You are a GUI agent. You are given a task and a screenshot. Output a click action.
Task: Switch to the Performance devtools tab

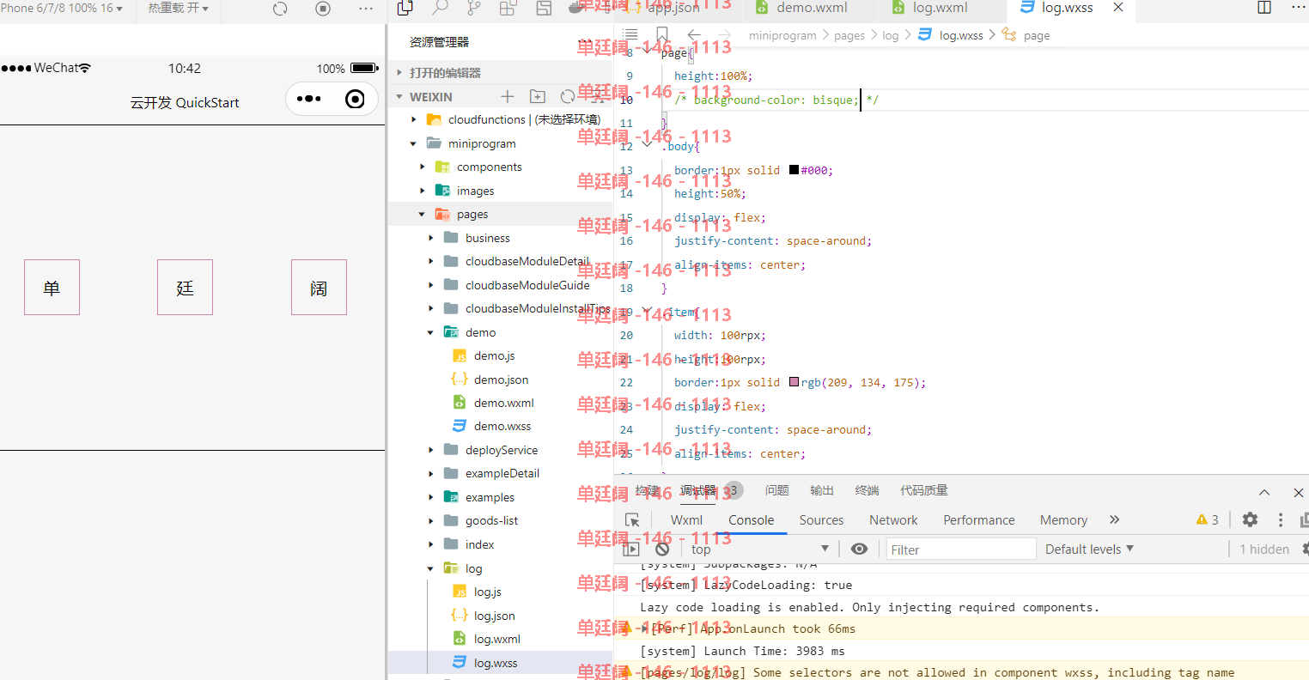click(978, 520)
